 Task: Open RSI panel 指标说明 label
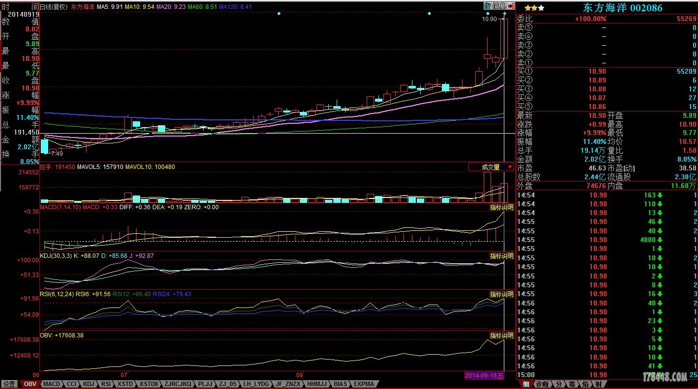tap(501, 294)
